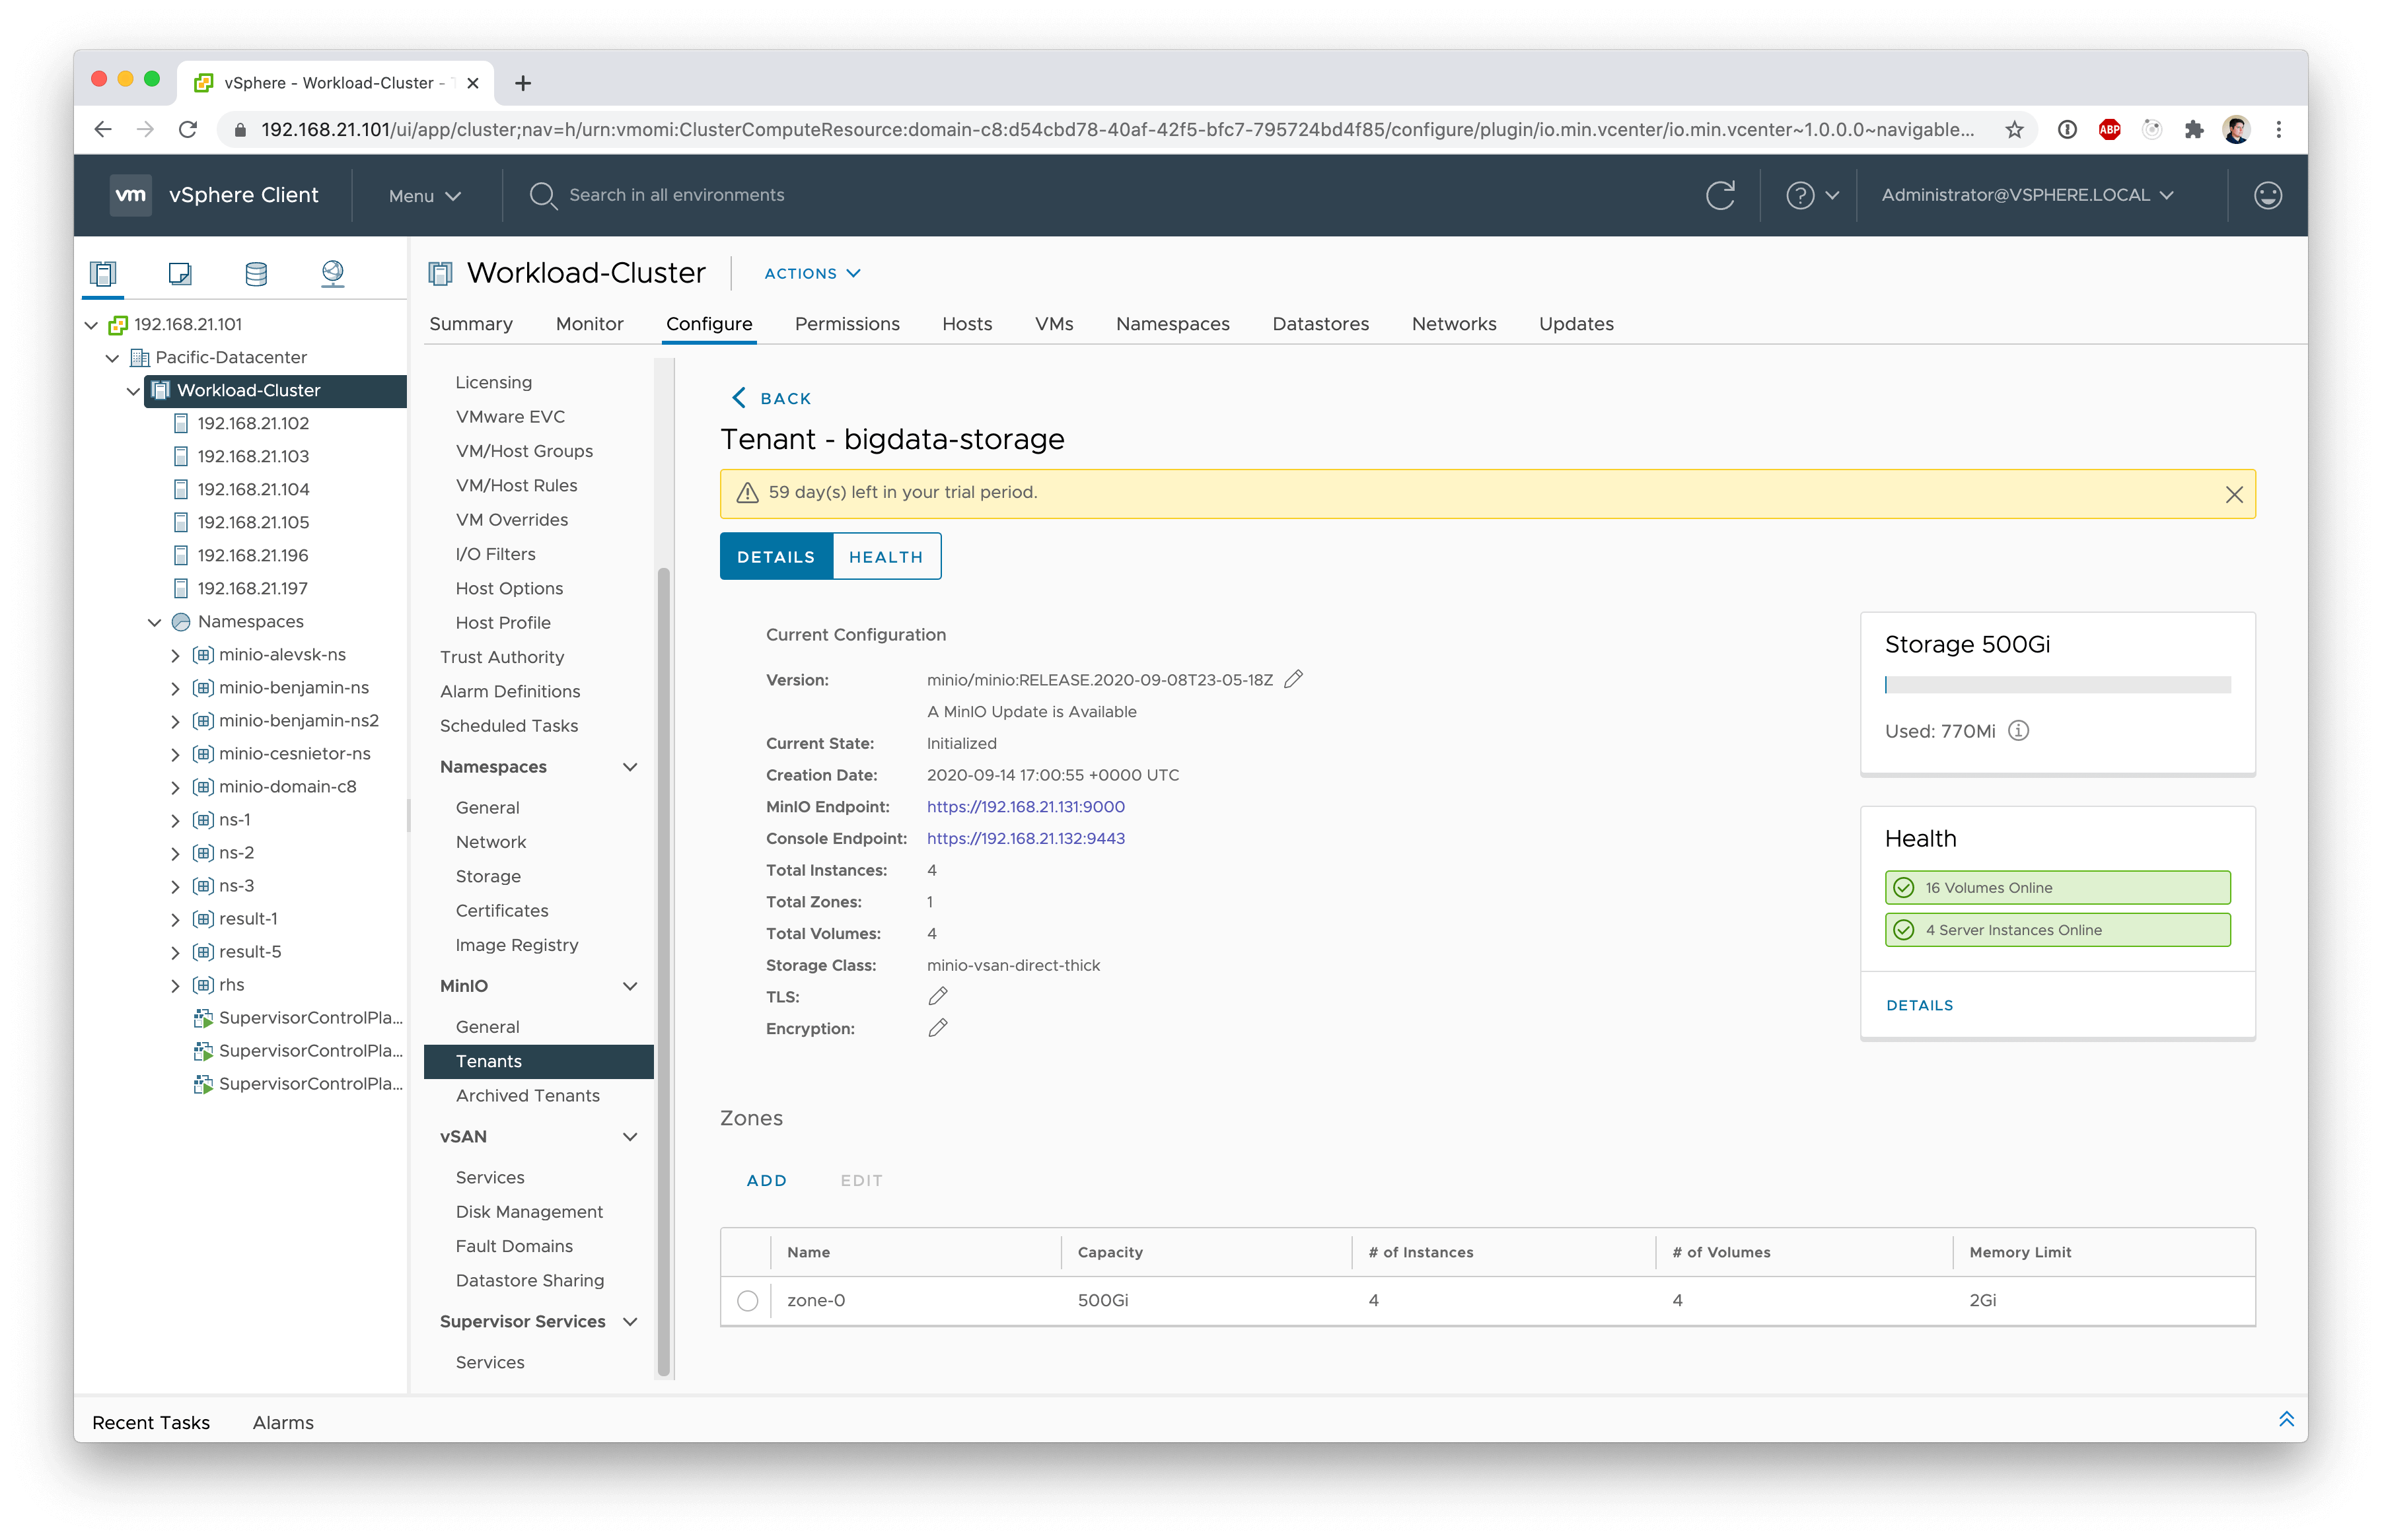2382x1540 pixels.
Task: Show storage usage info icon
Action: tap(2018, 731)
